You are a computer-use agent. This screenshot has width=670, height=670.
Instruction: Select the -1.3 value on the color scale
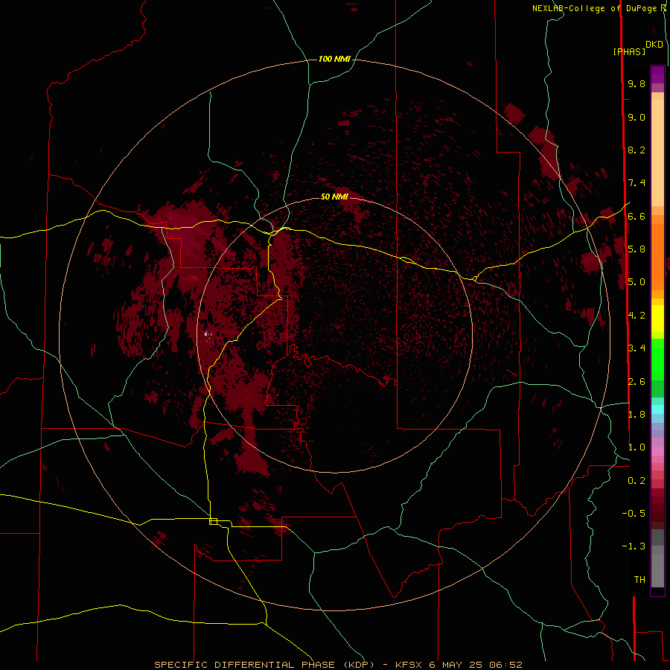pyautogui.click(x=634, y=546)
